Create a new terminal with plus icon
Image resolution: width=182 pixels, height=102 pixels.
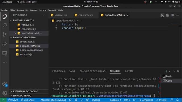(x=166, y=71)
